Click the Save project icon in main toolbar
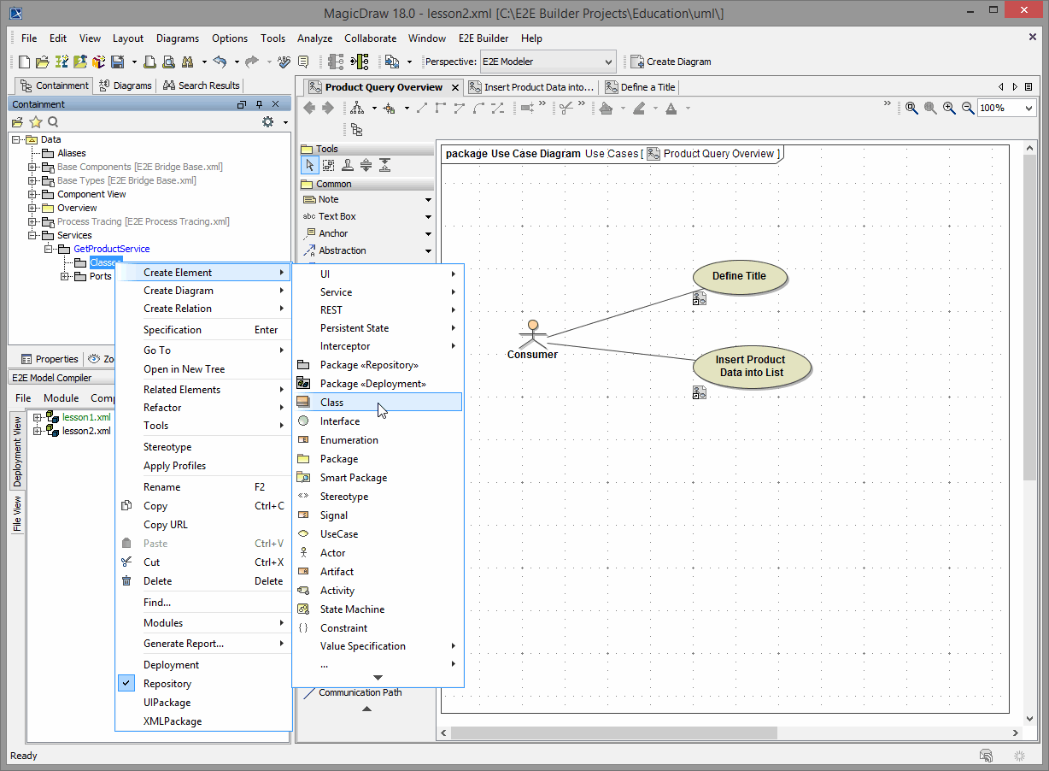The height and width of the screenshot is (771, 1049). (x=117, y=62)
